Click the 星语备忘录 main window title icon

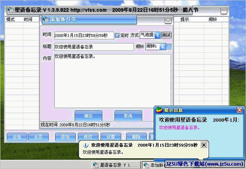pyautogui.click(x=11, y=10)
